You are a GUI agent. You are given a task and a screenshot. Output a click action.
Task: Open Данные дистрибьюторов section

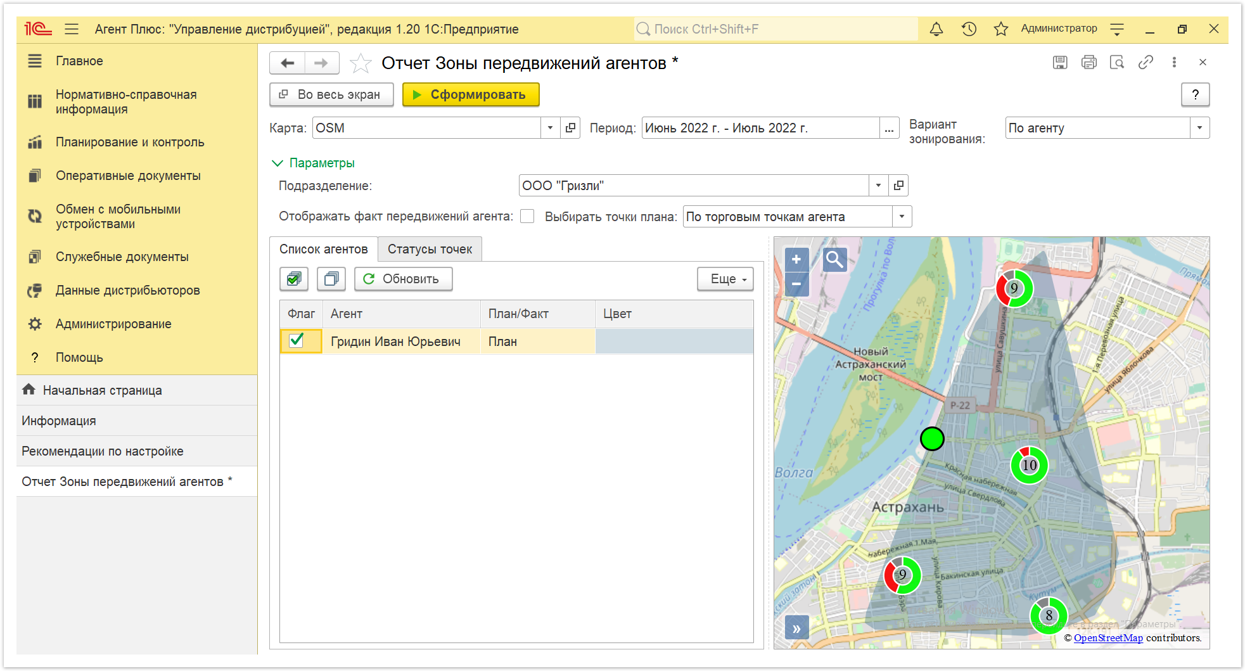[x=128, y=290]
